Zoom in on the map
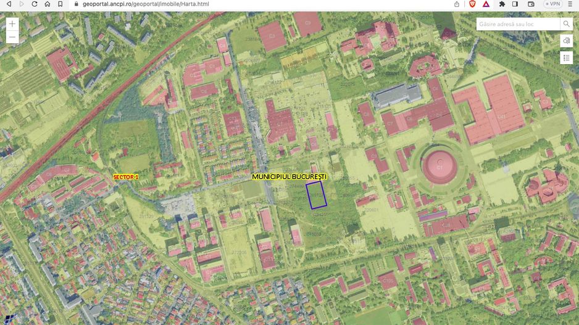This screenshot has height=325, width=579. pyautogui.click(x=12, y=24)
